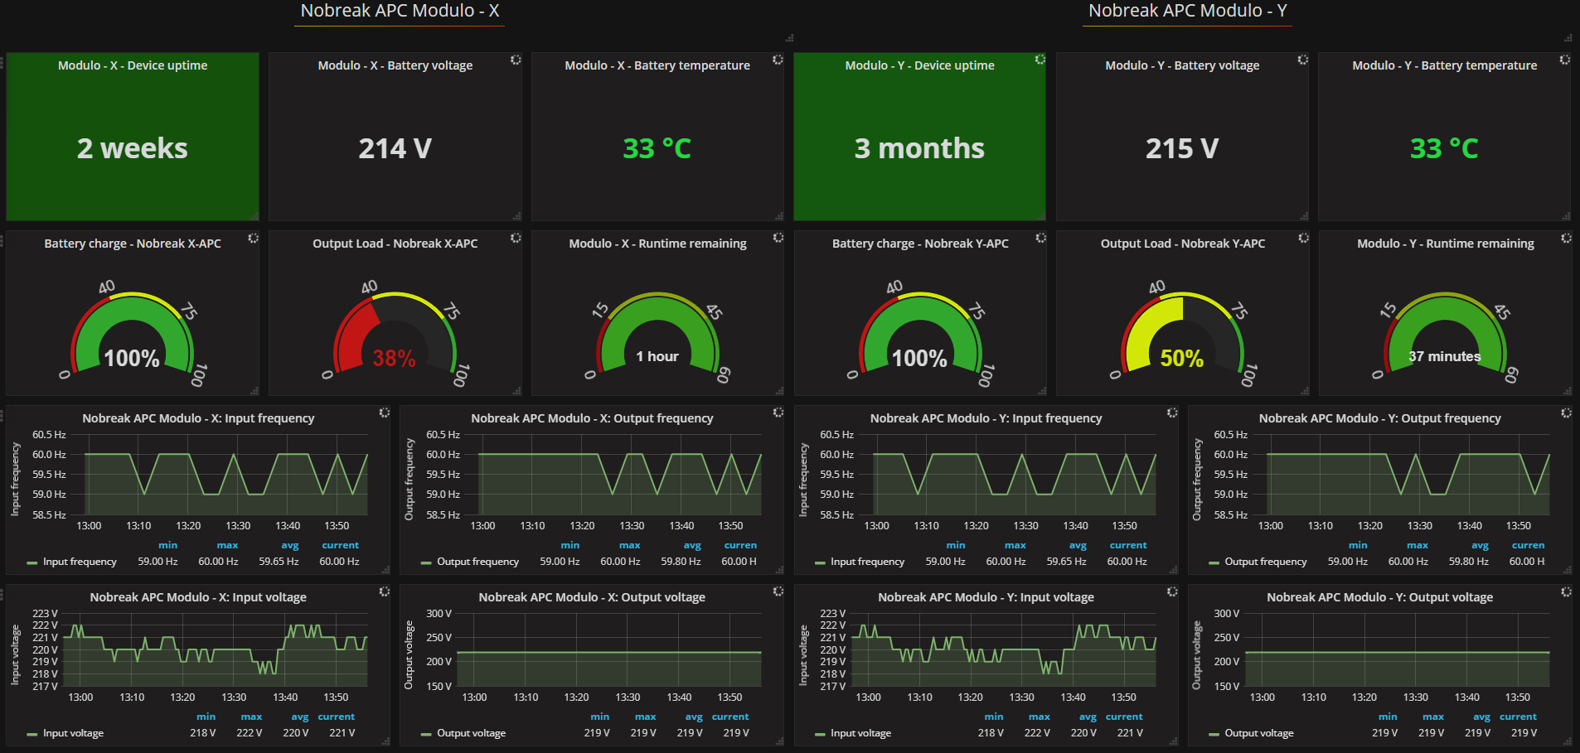Toggle Input voltage series in Modulo X legend
This screenshot has width=1580, height=753.
(74, 733)
